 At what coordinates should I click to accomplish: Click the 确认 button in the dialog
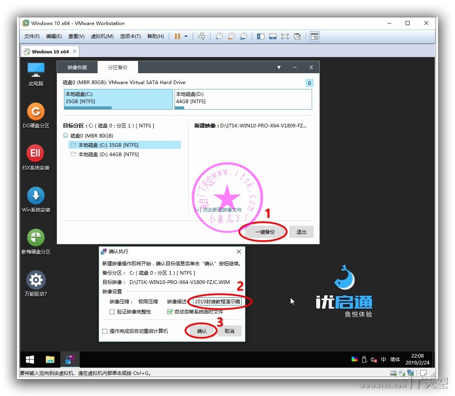pyautogui.click(x=202, y=331)
